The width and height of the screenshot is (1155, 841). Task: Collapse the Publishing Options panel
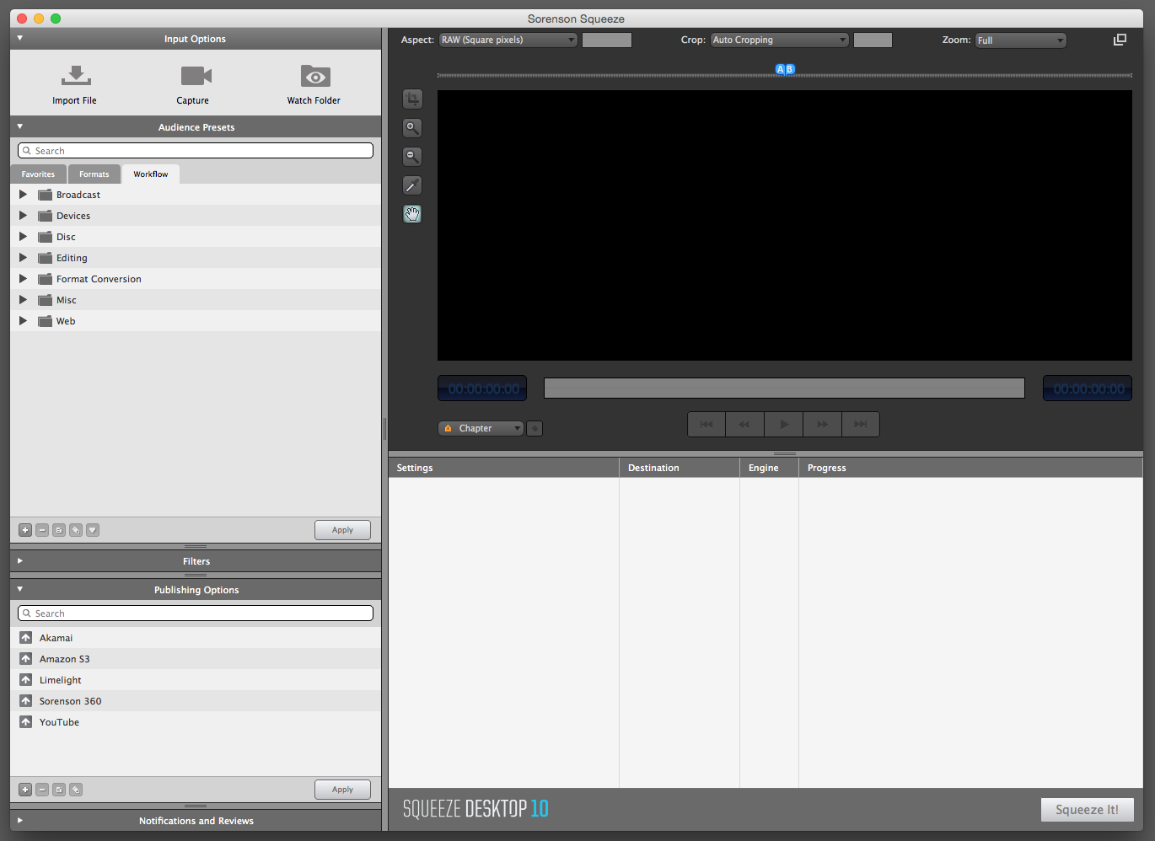point(19,589)
